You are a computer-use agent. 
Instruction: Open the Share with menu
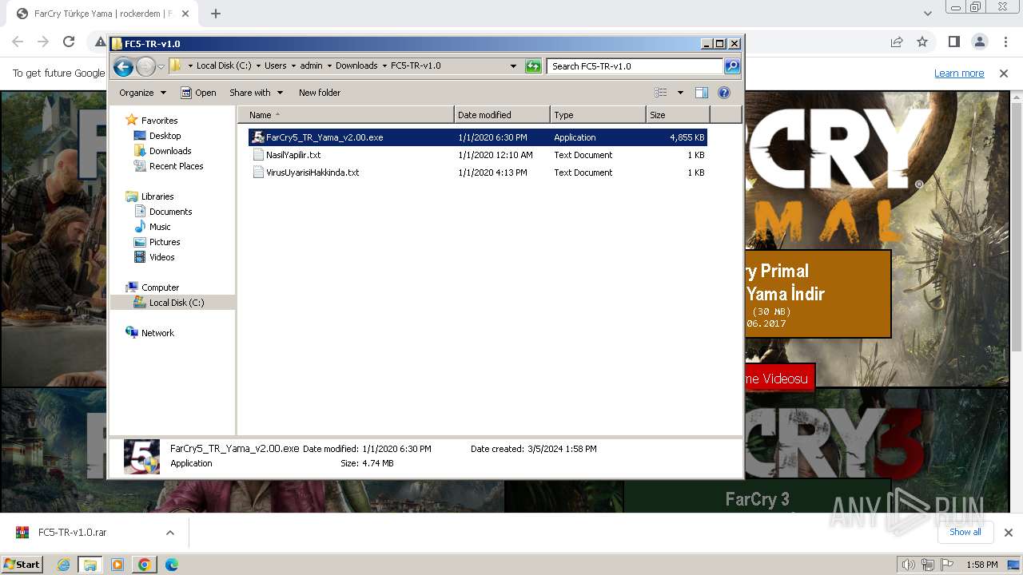coord(256,93)
